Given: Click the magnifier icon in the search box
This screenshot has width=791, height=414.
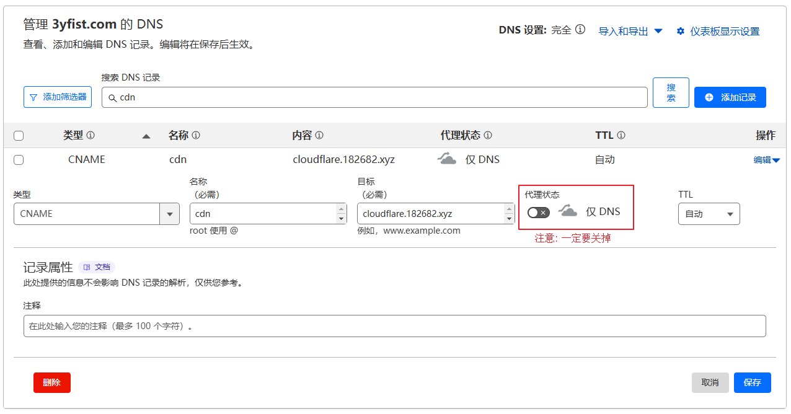Looking at the screenshot, I should 112,98.
